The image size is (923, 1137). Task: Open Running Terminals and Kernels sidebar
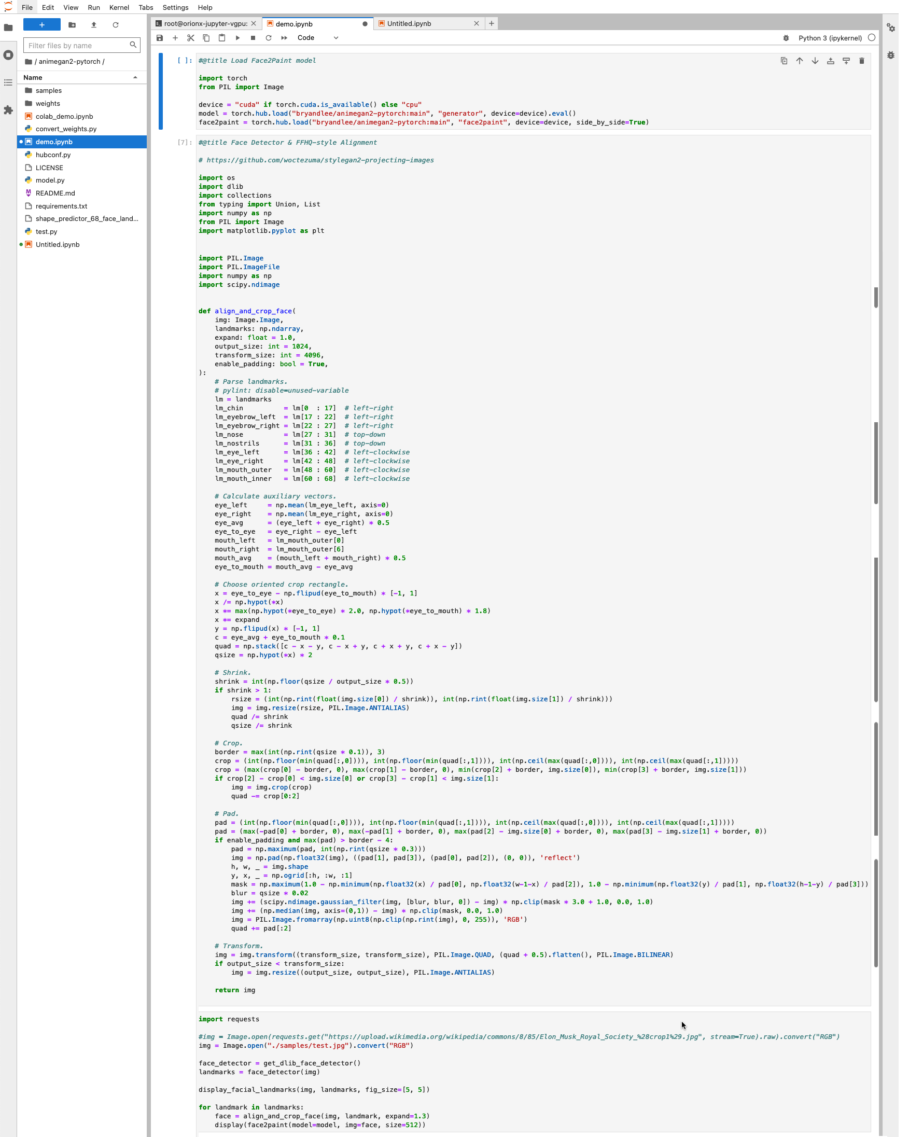8,55
